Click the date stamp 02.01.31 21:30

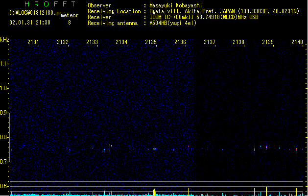click(x=30, y=23)
